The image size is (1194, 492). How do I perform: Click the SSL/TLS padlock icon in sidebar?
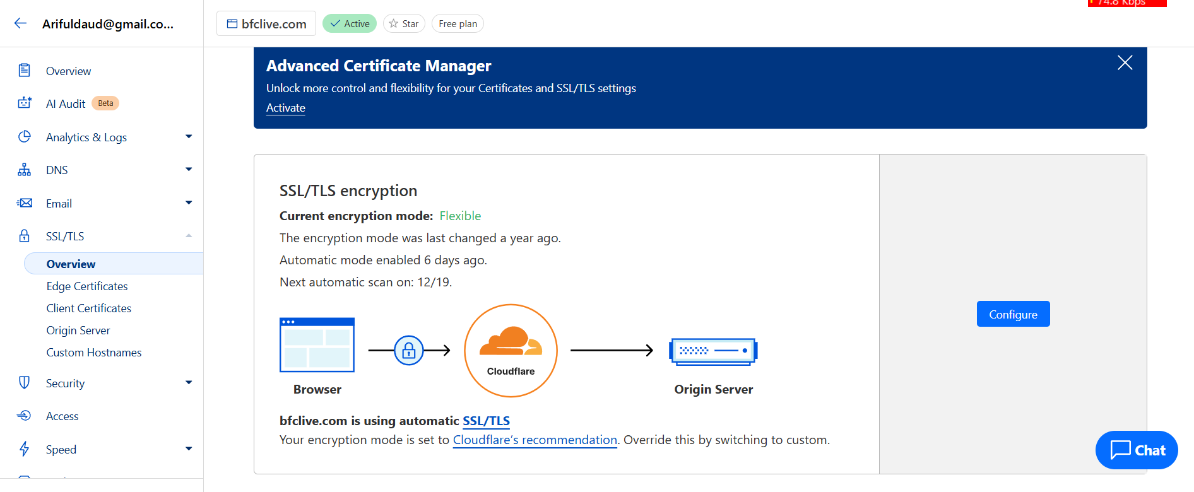(25, 235)
